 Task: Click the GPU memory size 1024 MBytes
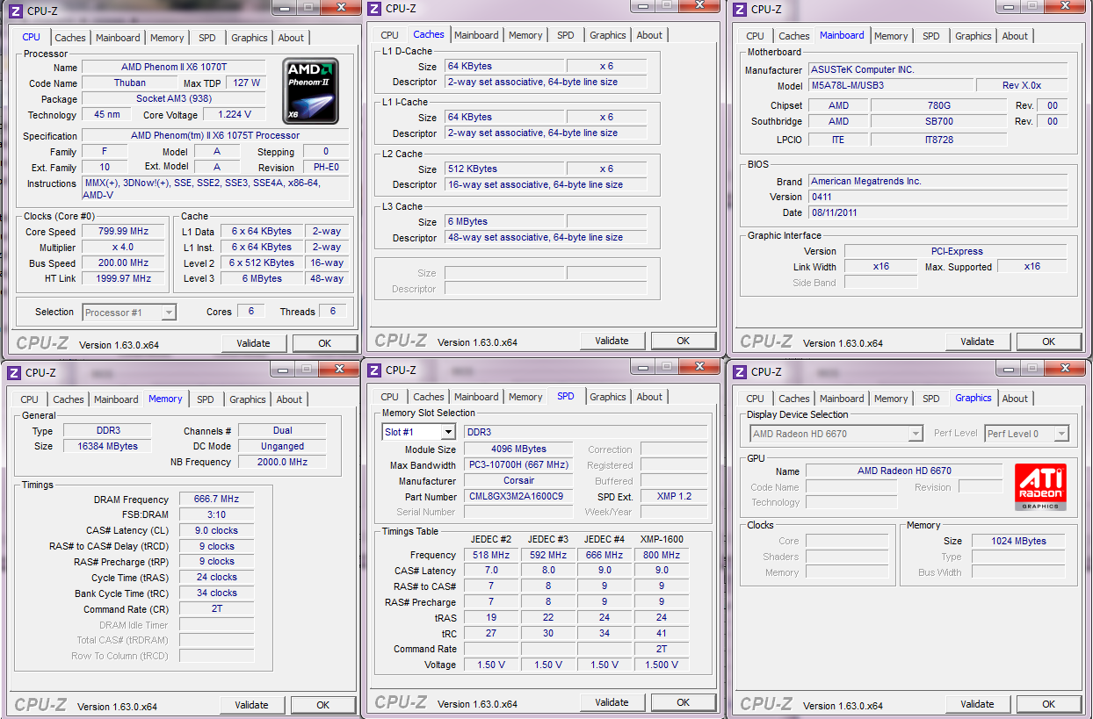click(1018, 541)
